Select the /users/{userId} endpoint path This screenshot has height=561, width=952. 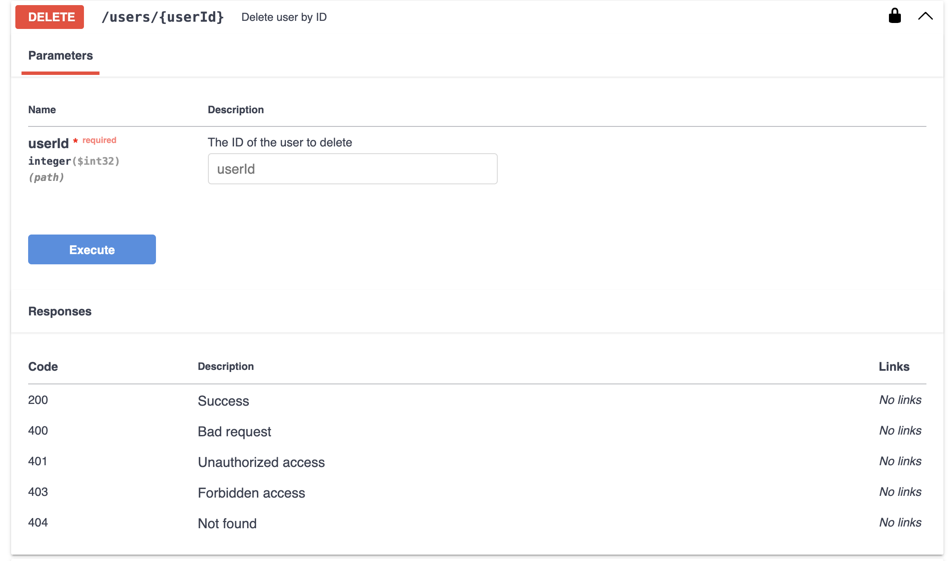pos(163,17)
